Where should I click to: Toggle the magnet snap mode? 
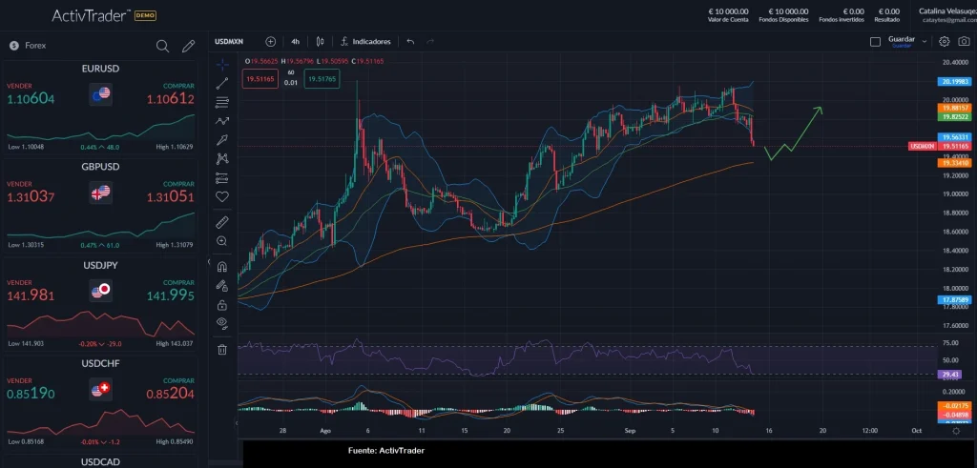pos(222,267)
